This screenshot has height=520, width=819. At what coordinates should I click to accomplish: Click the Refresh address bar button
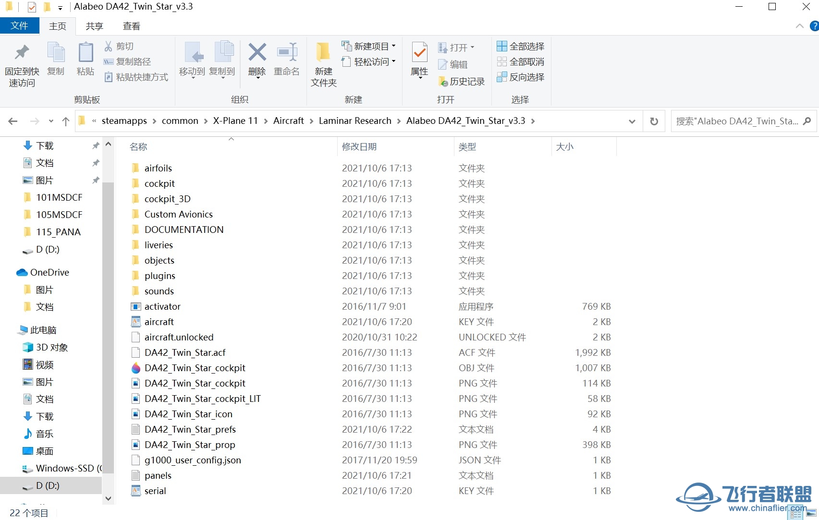(654, 121)
